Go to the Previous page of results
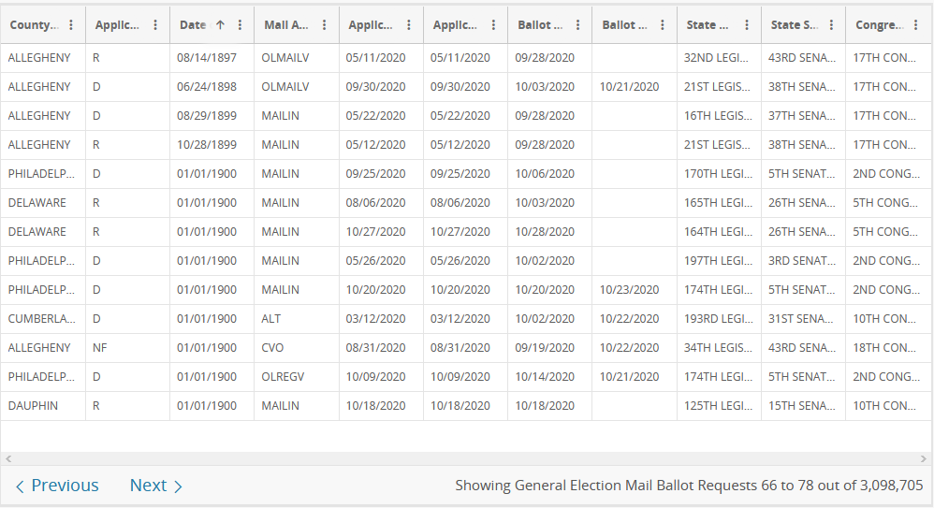This screenshot has width=934, height=508. pyautogui.click(x=57, y=486)
